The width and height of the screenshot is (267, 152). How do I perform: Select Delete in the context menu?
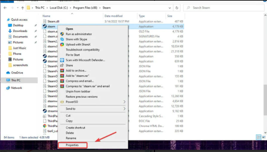[x=70, y=133]
